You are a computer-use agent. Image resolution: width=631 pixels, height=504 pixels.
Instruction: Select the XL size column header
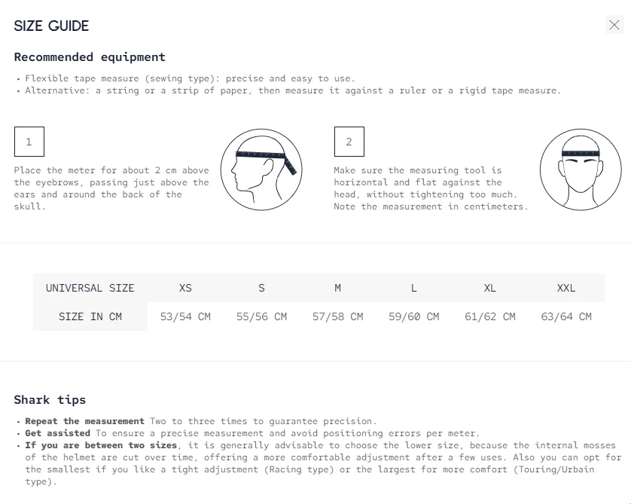[490, 288]
